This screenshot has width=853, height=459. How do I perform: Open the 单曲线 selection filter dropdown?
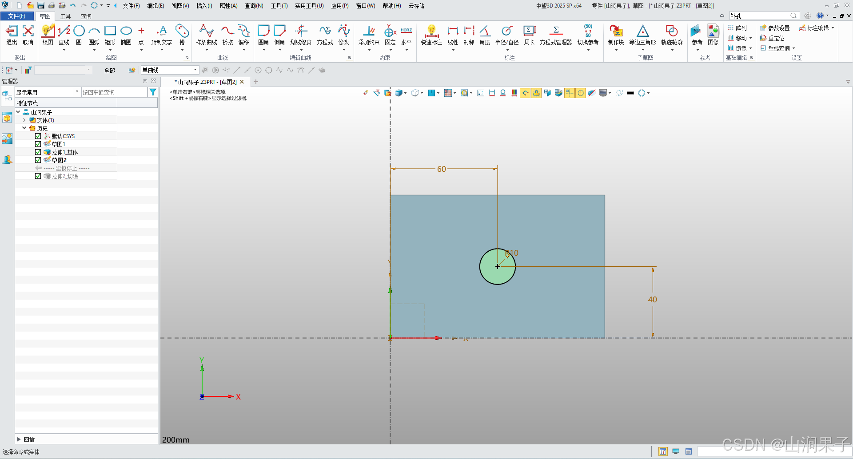[170, 70]
